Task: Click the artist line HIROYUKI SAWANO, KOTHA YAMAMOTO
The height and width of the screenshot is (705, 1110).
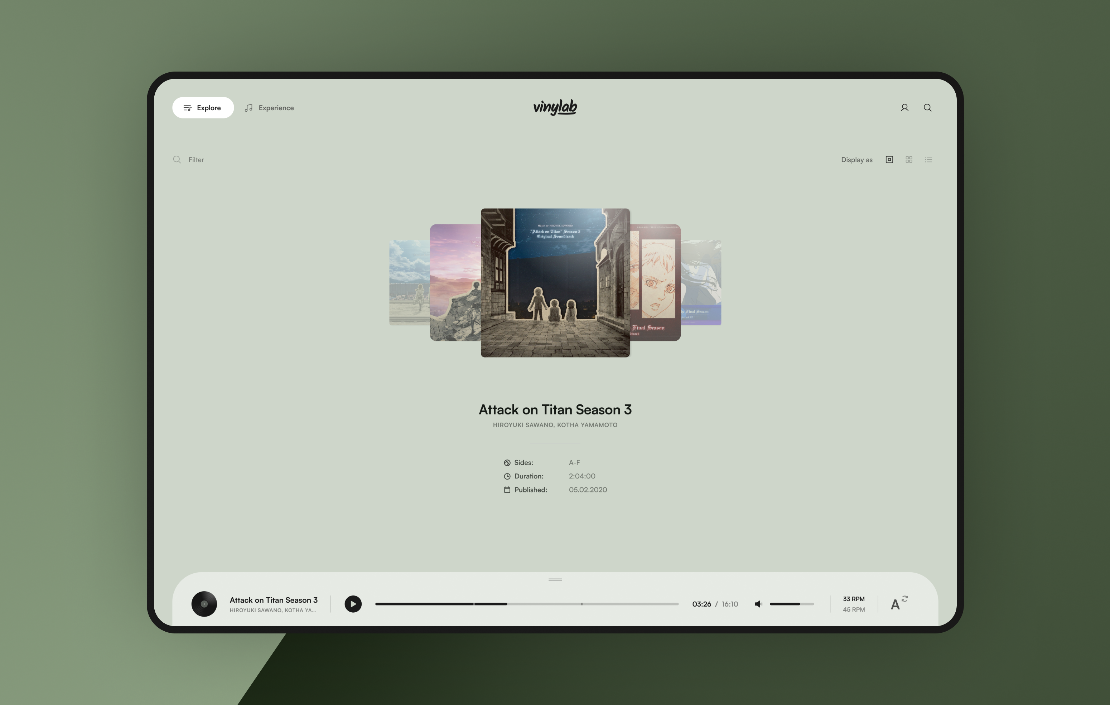Action: (555, 425)
